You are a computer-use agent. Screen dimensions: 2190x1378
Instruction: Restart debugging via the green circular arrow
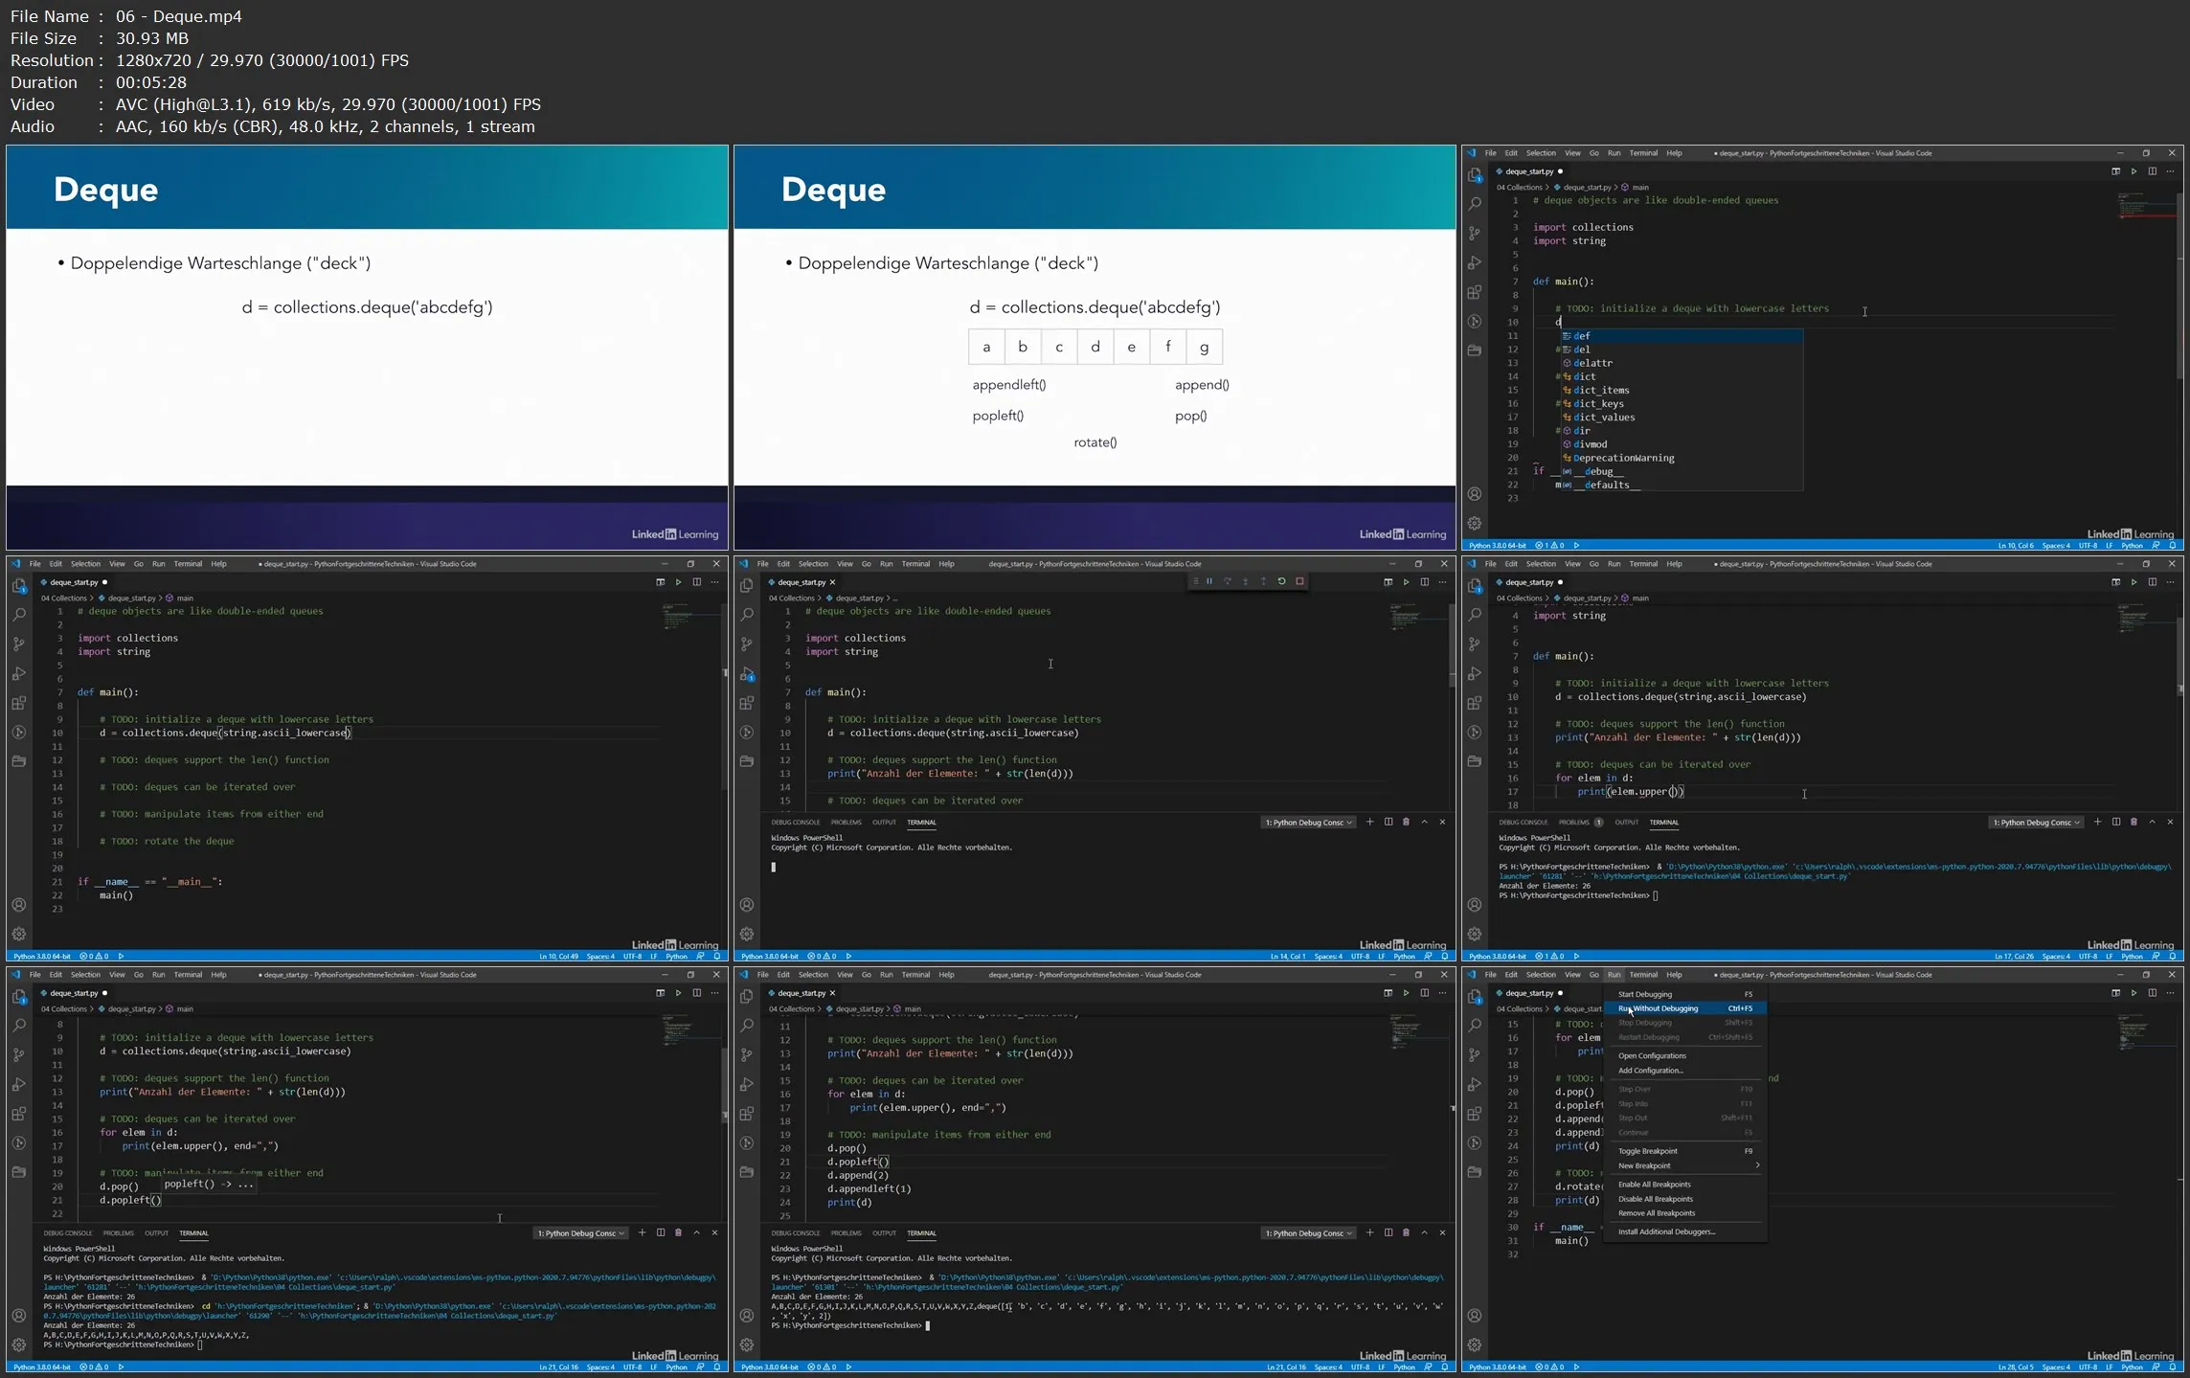(1281, 581)
